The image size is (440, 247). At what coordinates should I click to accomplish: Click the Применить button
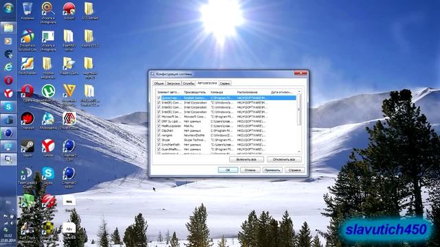pyautogui.click(x=272, y=170)
